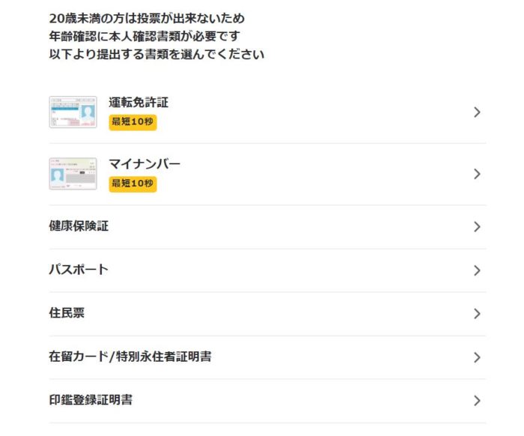Click the chevron arrow beside マイナンバー
Viewport: 524px width, 436px height.
click(478, 175)
